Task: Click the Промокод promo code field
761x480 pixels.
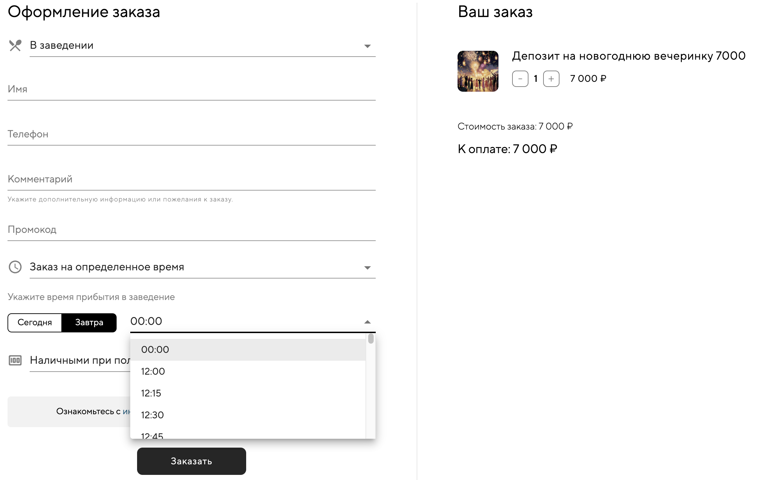Action: pyautogui.click(x=191, y=230)
